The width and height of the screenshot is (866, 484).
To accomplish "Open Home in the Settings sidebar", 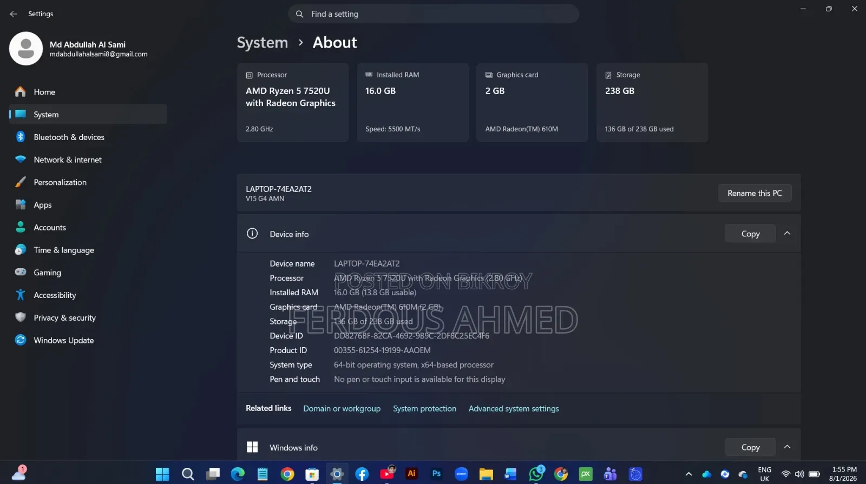I will coord(88,92).
